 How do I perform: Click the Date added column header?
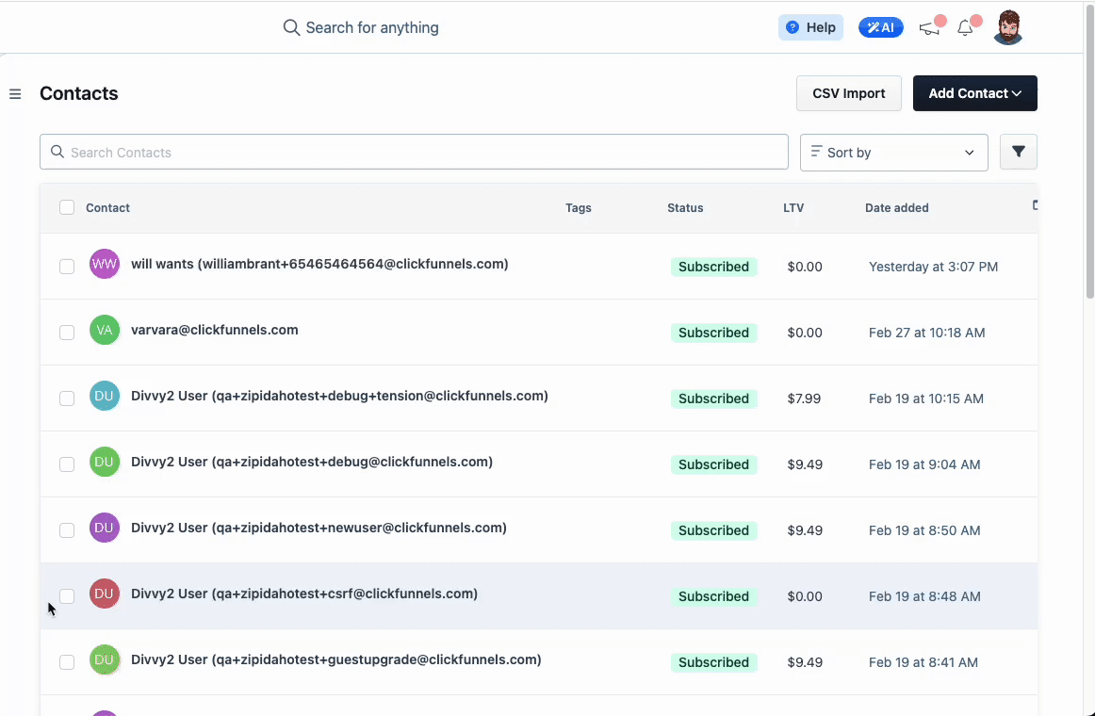(x=897, y=208)
